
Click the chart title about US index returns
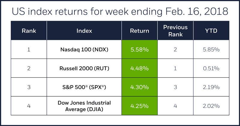point(120,11)
